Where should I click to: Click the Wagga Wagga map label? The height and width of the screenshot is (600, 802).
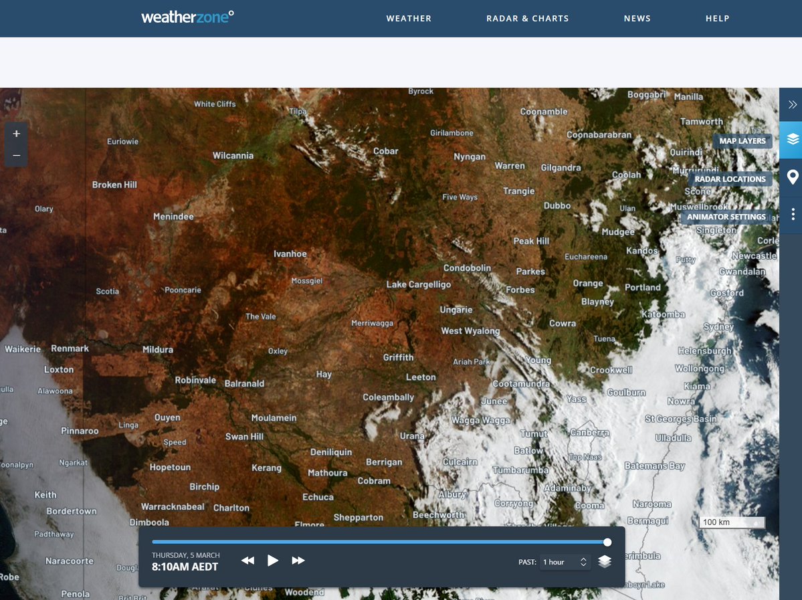(x=481, y=420)
